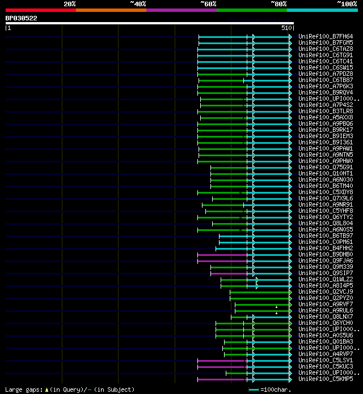The height and width of the screenshot is (394, 363).
Task: Select the UniRef100_Q2PYZ0 label
Action: pyautogui.click(x=326, y=298)
